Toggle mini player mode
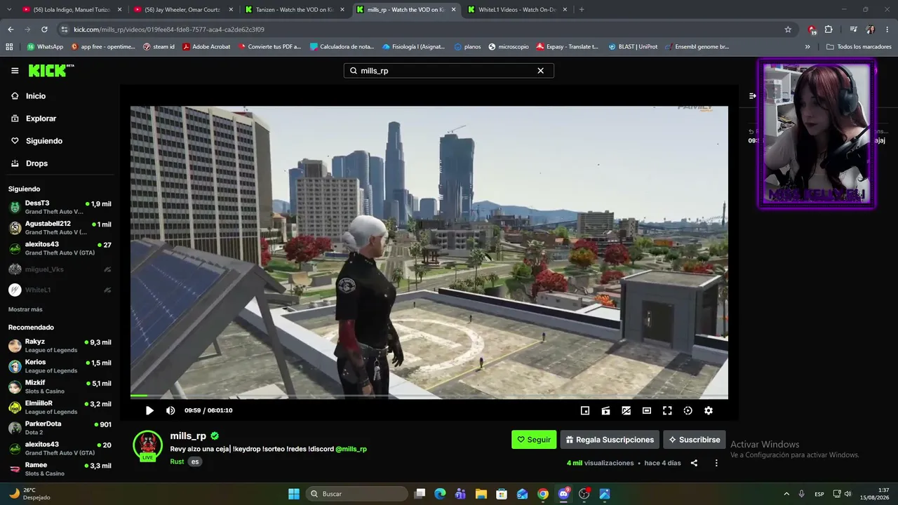 point(585,410)
